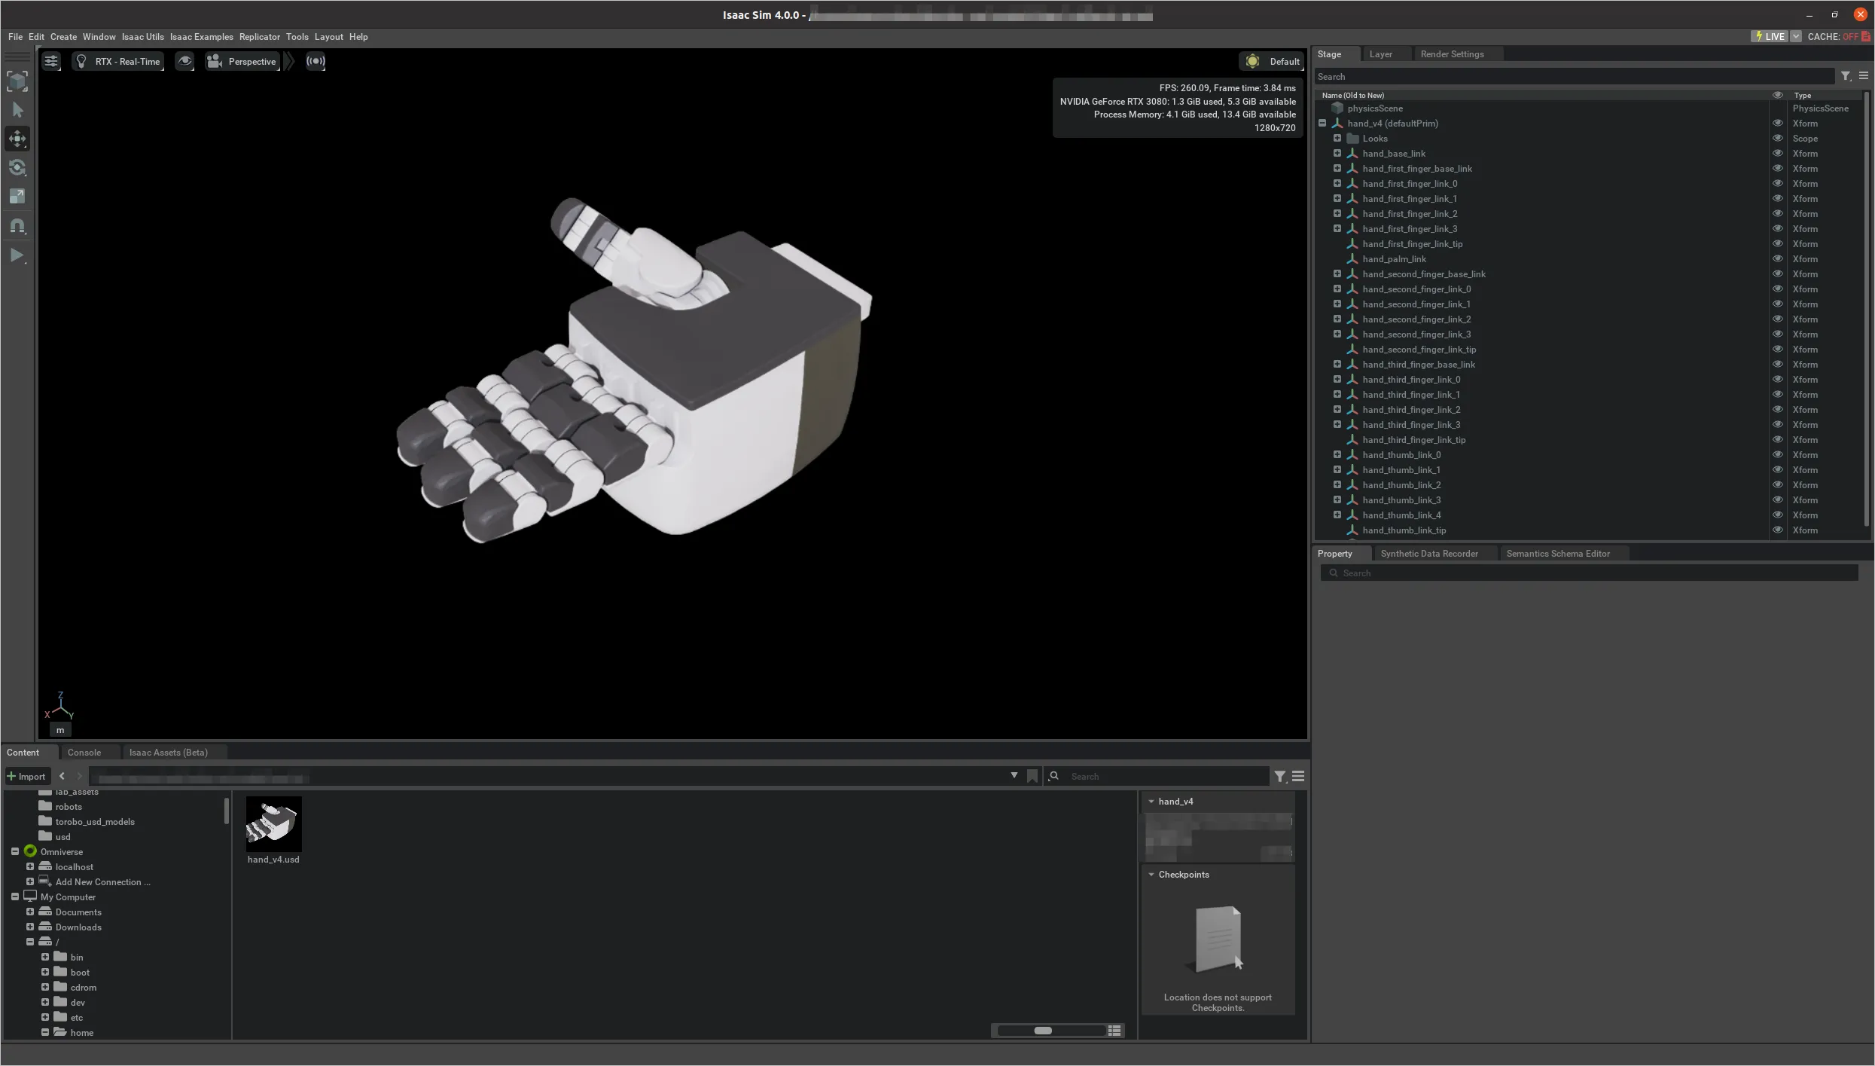Screen dimensions: 1875x1066
Task: Click the content browser filter icon
Action: point(1280,777)
